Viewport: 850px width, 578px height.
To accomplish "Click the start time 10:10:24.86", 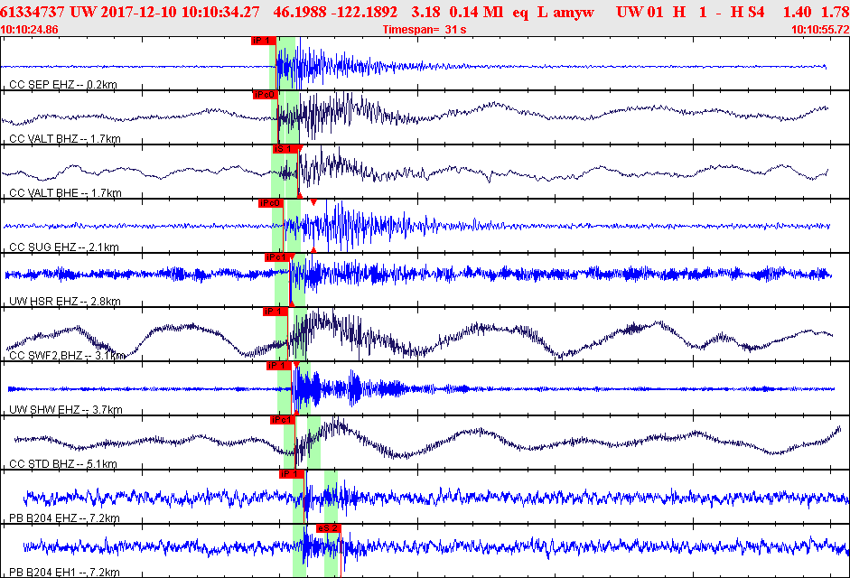I will [x=29, y=30].
